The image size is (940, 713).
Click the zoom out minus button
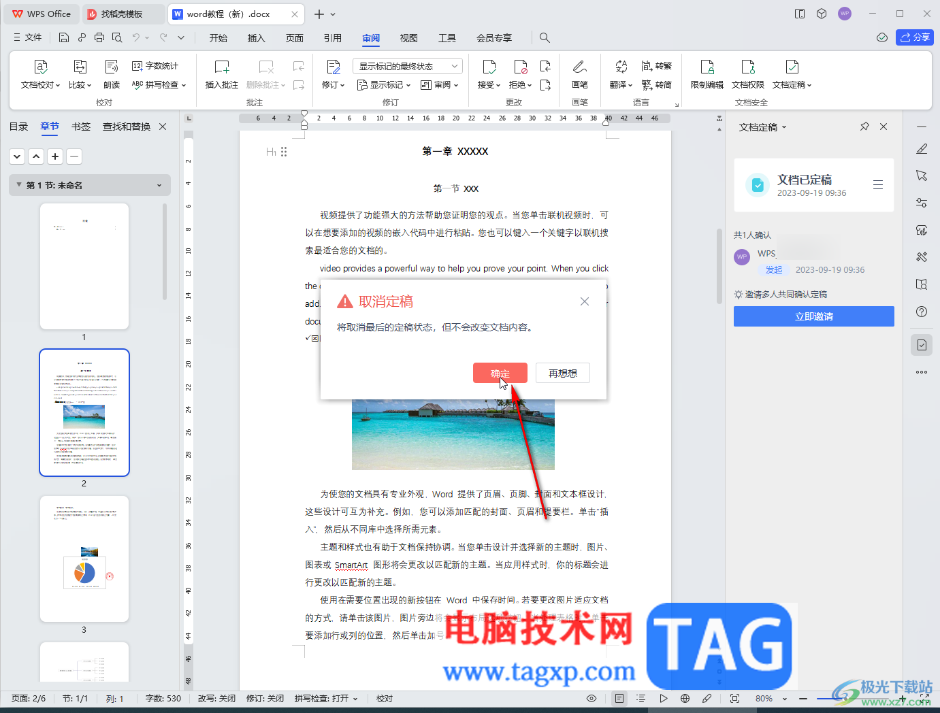point(803,699)
